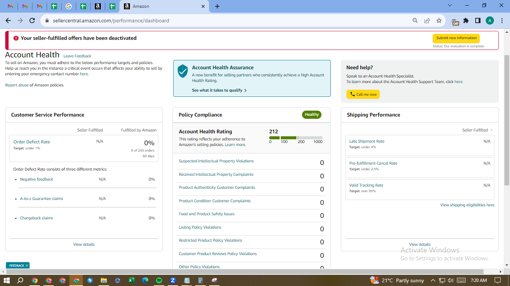510x286 pixels.
Task: View details for Customer Service Performance
Action: pyautogui.click(x=84, y=244)
